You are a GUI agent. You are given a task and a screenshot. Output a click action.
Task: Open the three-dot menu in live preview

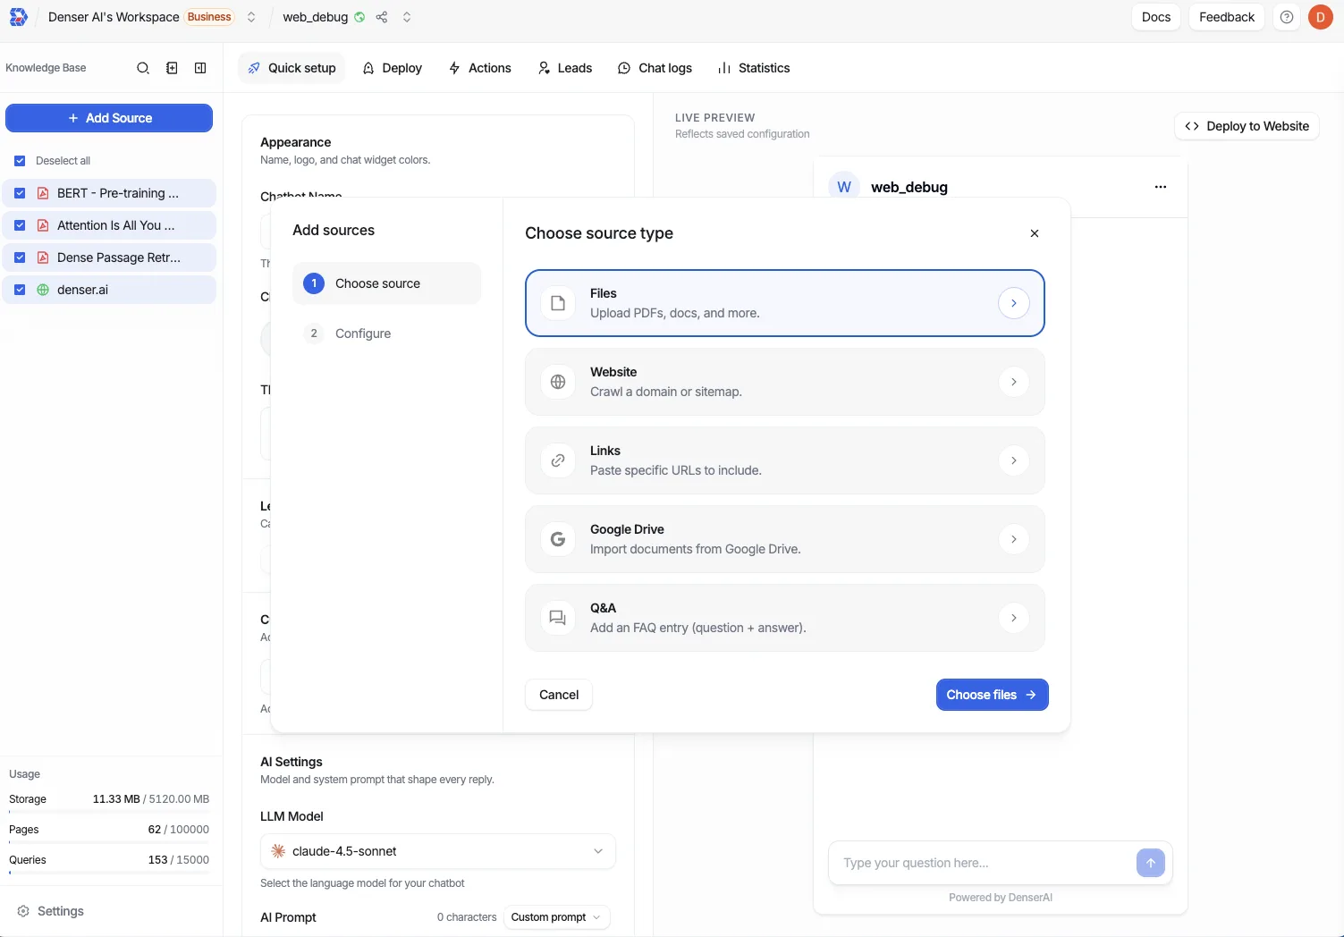[x=1161, y=187]
